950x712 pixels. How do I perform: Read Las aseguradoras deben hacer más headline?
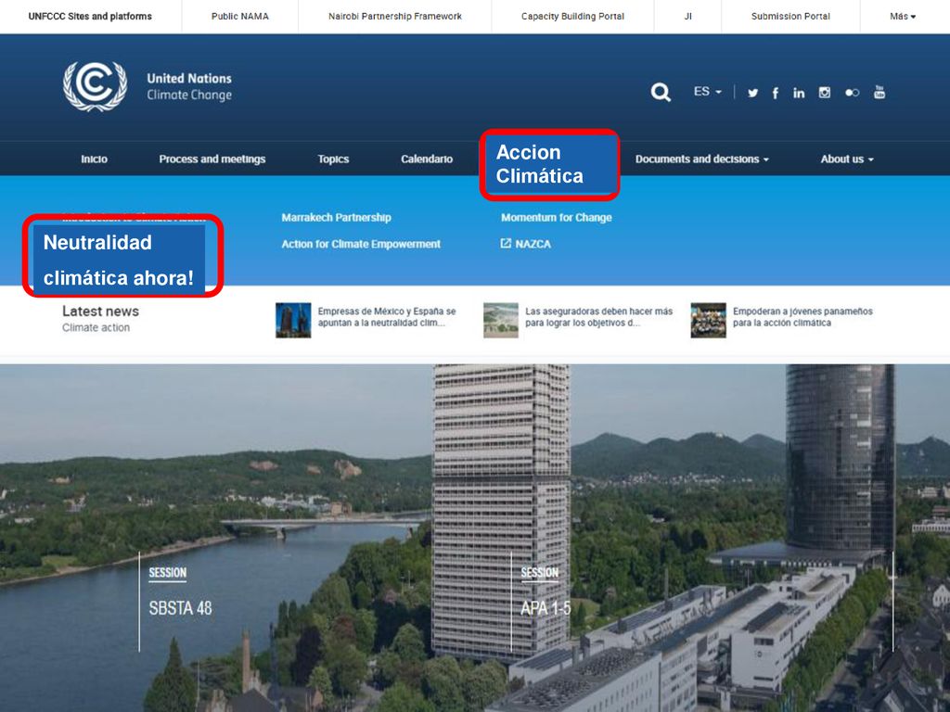pos(598,317)
